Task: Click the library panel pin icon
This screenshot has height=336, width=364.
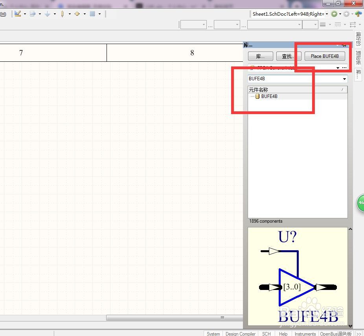Action: [344, 45]
